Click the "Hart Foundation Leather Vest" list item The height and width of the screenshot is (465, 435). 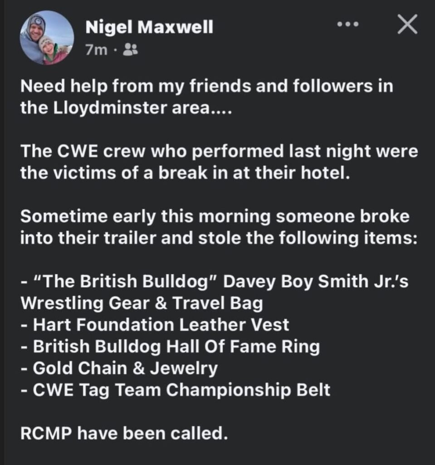tap(155, 325)
